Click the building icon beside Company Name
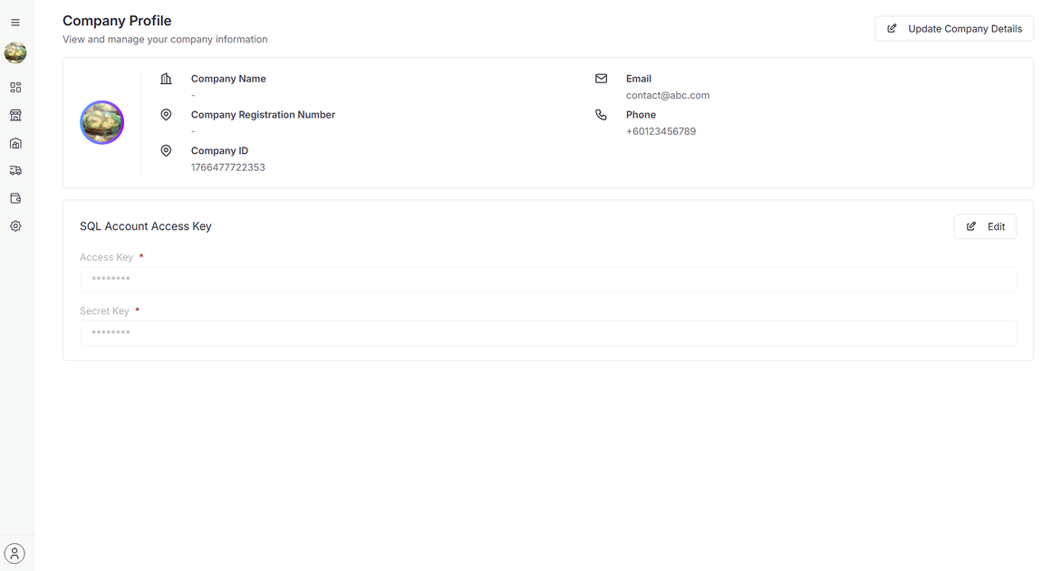This screenshot has height=571, width=1061. pos(166,79)
